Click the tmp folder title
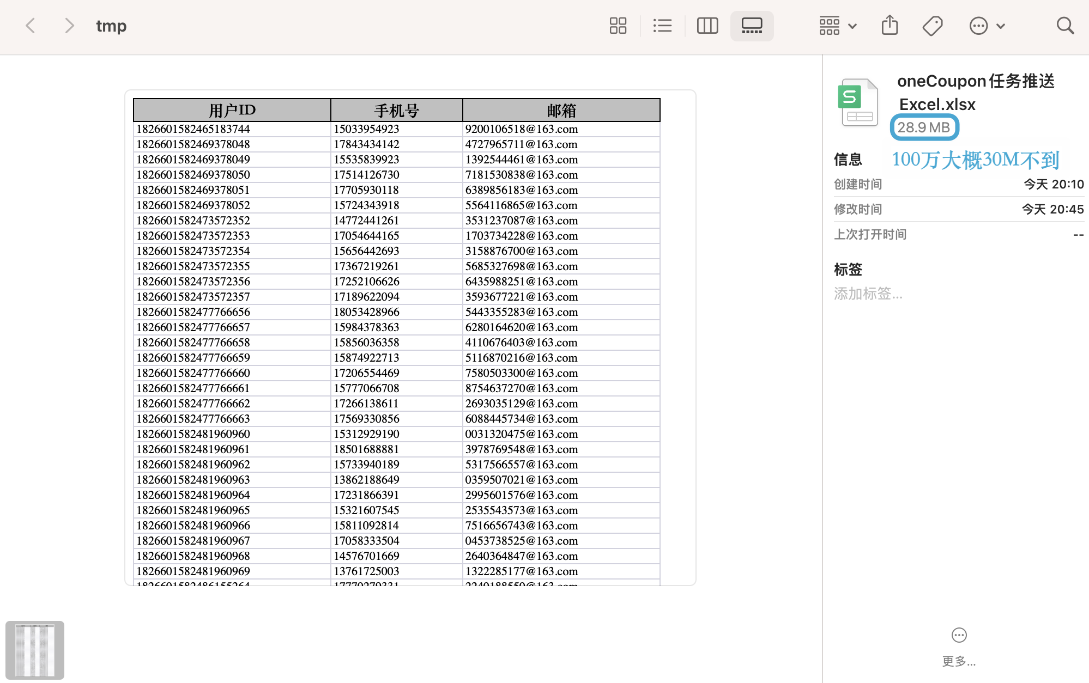Viewport: 1089px width, 683px height. pyautogui.click(x=111, y=26)
